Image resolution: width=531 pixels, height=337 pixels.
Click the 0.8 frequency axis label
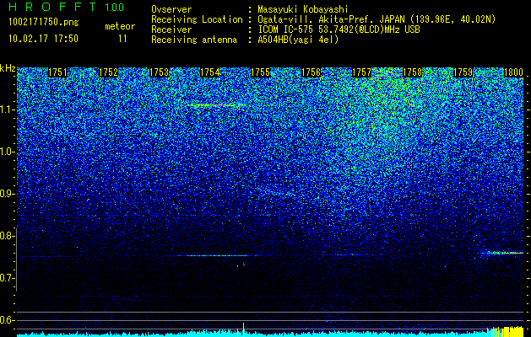6,236
